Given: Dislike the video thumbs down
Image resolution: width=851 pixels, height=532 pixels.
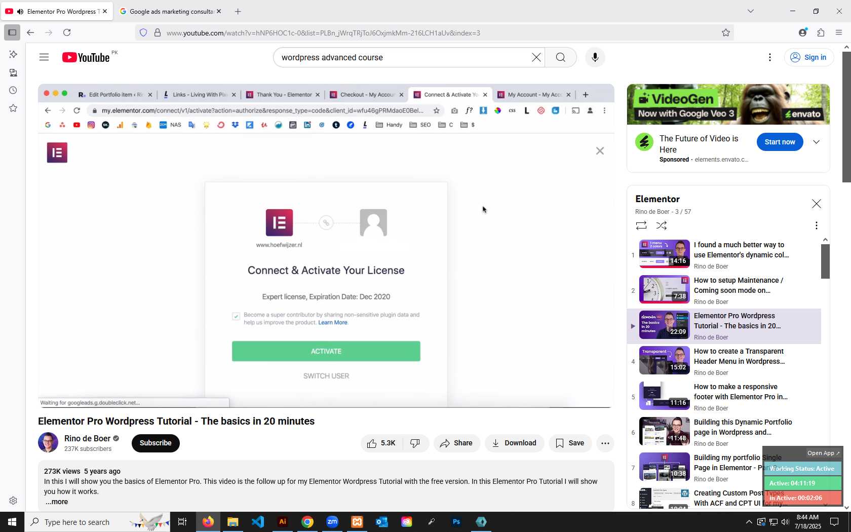Looking at the screenshot, I should click(x=415, y=443).
